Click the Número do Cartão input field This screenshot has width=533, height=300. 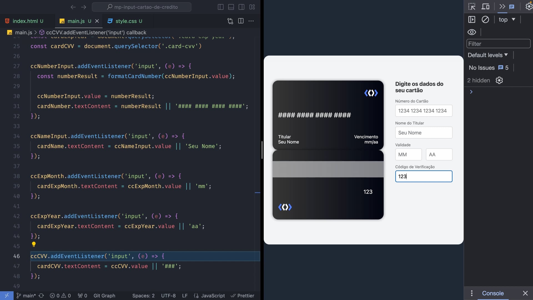click(424, 111)
